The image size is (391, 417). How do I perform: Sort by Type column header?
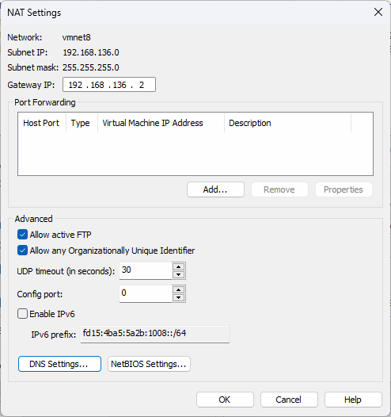tap(82, 123)
